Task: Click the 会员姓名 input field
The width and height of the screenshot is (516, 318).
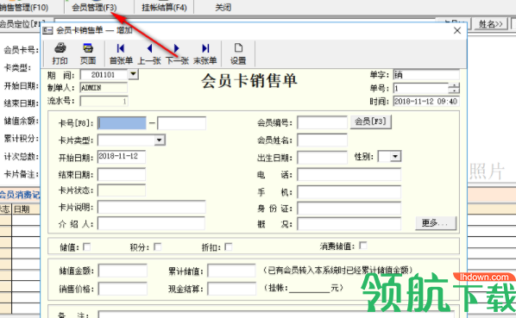Action: pos(322,140)
